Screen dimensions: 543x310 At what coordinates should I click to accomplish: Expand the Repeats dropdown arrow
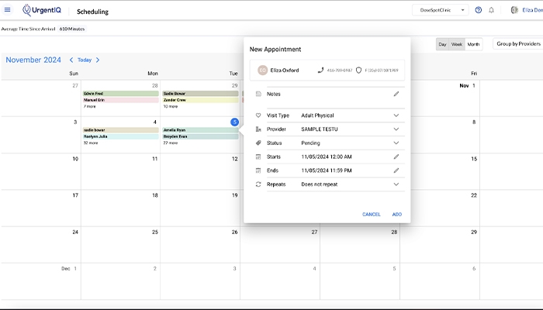[x=396, y=184]
